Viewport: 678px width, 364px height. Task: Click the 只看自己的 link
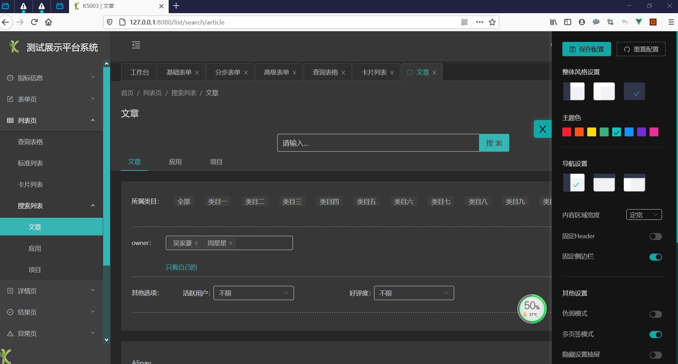pyautogui.click(x=181, y=267)
